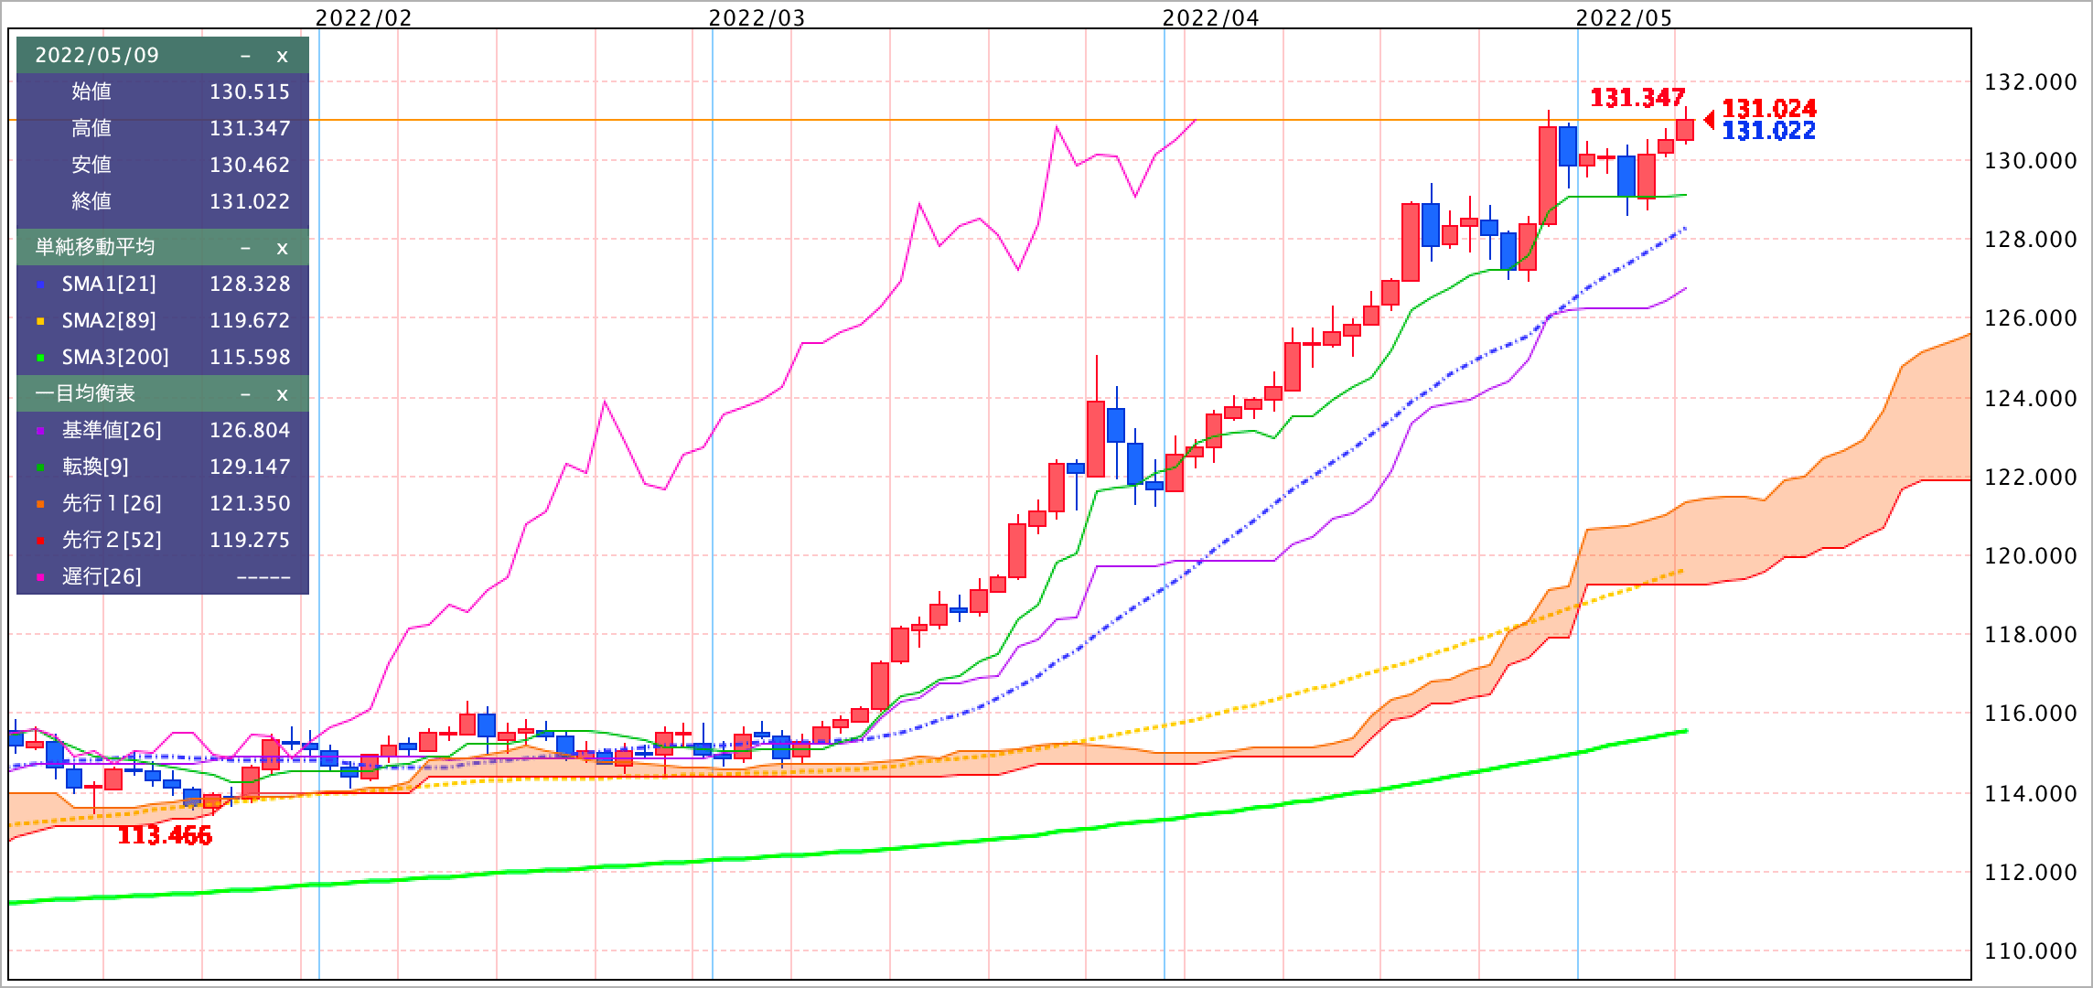Click the red high label 131.347
Viewport: 2093px width, 988px height.
1637,97
